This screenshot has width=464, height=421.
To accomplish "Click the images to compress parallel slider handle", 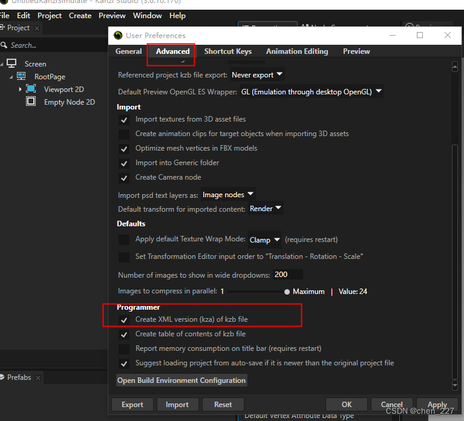I will tap(287, 292).
